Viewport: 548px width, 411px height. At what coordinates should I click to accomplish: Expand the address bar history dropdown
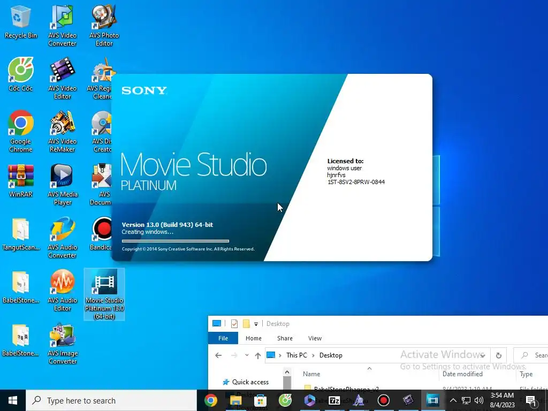[483, 355]
